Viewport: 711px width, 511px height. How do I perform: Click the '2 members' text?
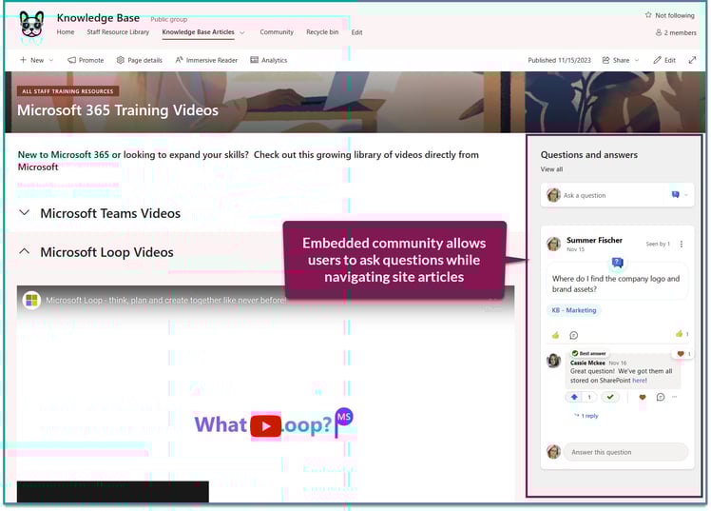[681, 32]
